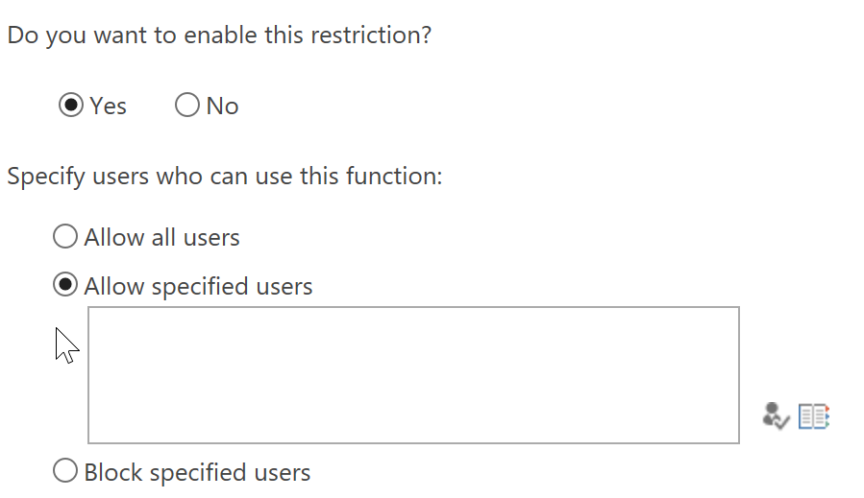Select the Allow all users radio circle
864x498 pixels.
(x=65, y=236)
